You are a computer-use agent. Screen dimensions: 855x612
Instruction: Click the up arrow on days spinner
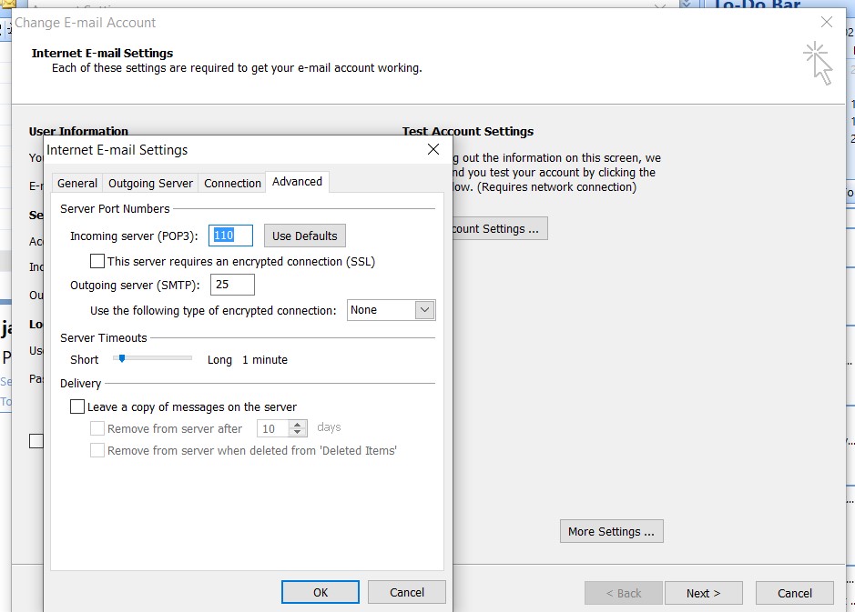(298, 425)
